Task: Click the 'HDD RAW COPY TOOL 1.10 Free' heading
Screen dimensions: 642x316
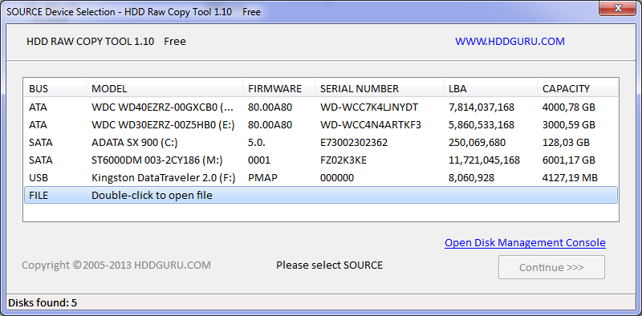Action: point(106,42)
